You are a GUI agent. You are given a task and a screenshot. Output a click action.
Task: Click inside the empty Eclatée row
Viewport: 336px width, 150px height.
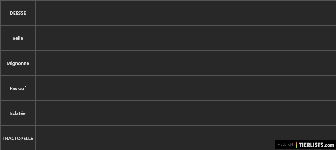(186, 113)
